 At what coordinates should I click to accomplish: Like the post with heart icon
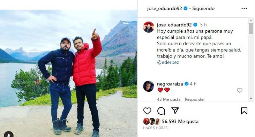147,111
